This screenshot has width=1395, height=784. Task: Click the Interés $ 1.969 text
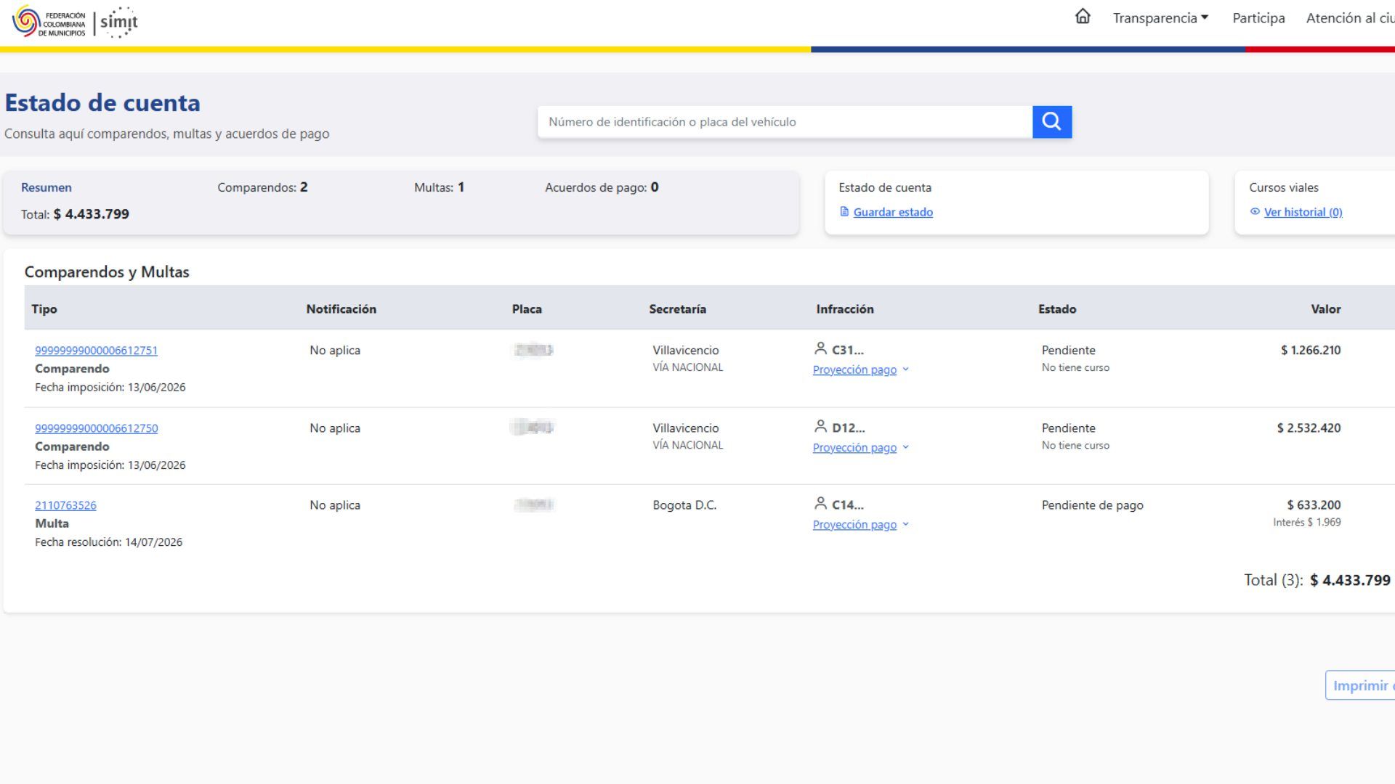(x=1307, y=522)
